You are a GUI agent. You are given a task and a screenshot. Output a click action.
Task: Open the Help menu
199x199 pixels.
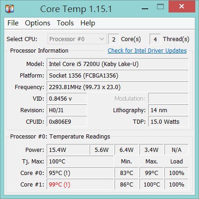click(x=88, y=23)
